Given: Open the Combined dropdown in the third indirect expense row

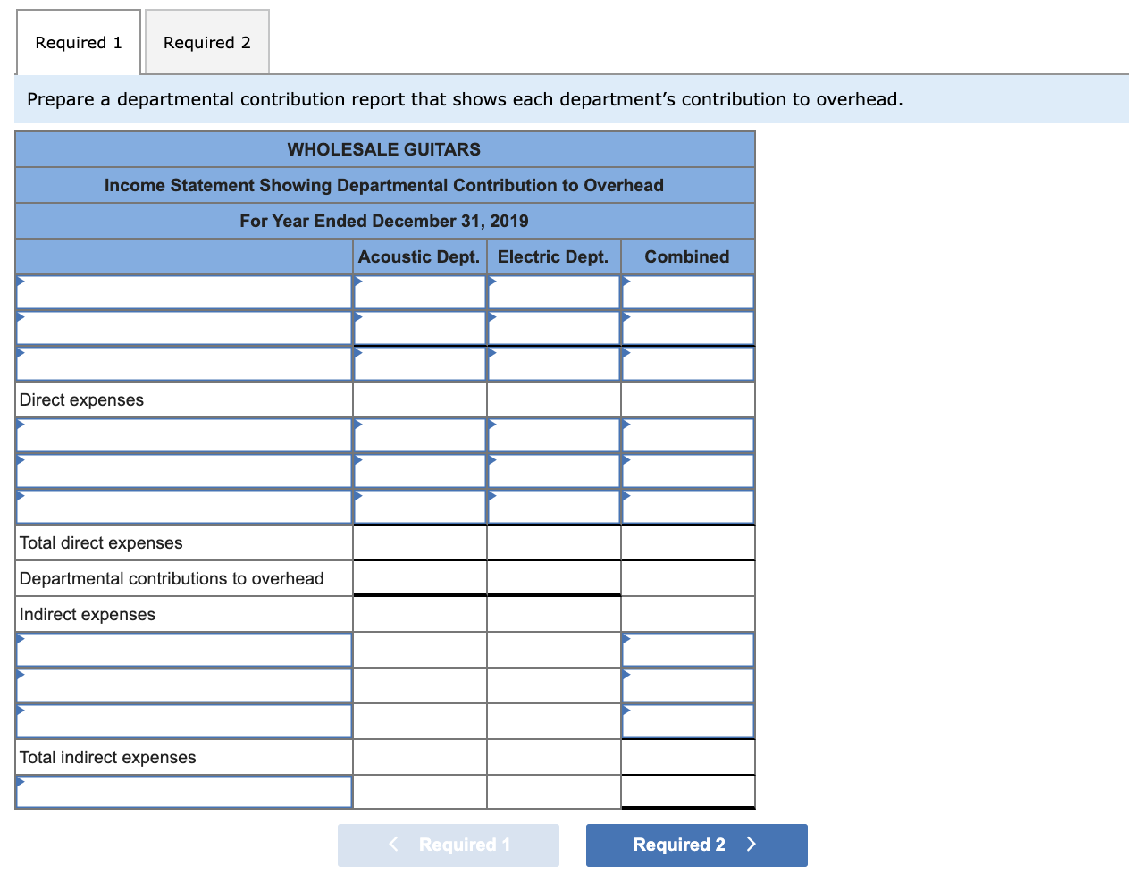Looking at the screenshot, I should [687, 720].
